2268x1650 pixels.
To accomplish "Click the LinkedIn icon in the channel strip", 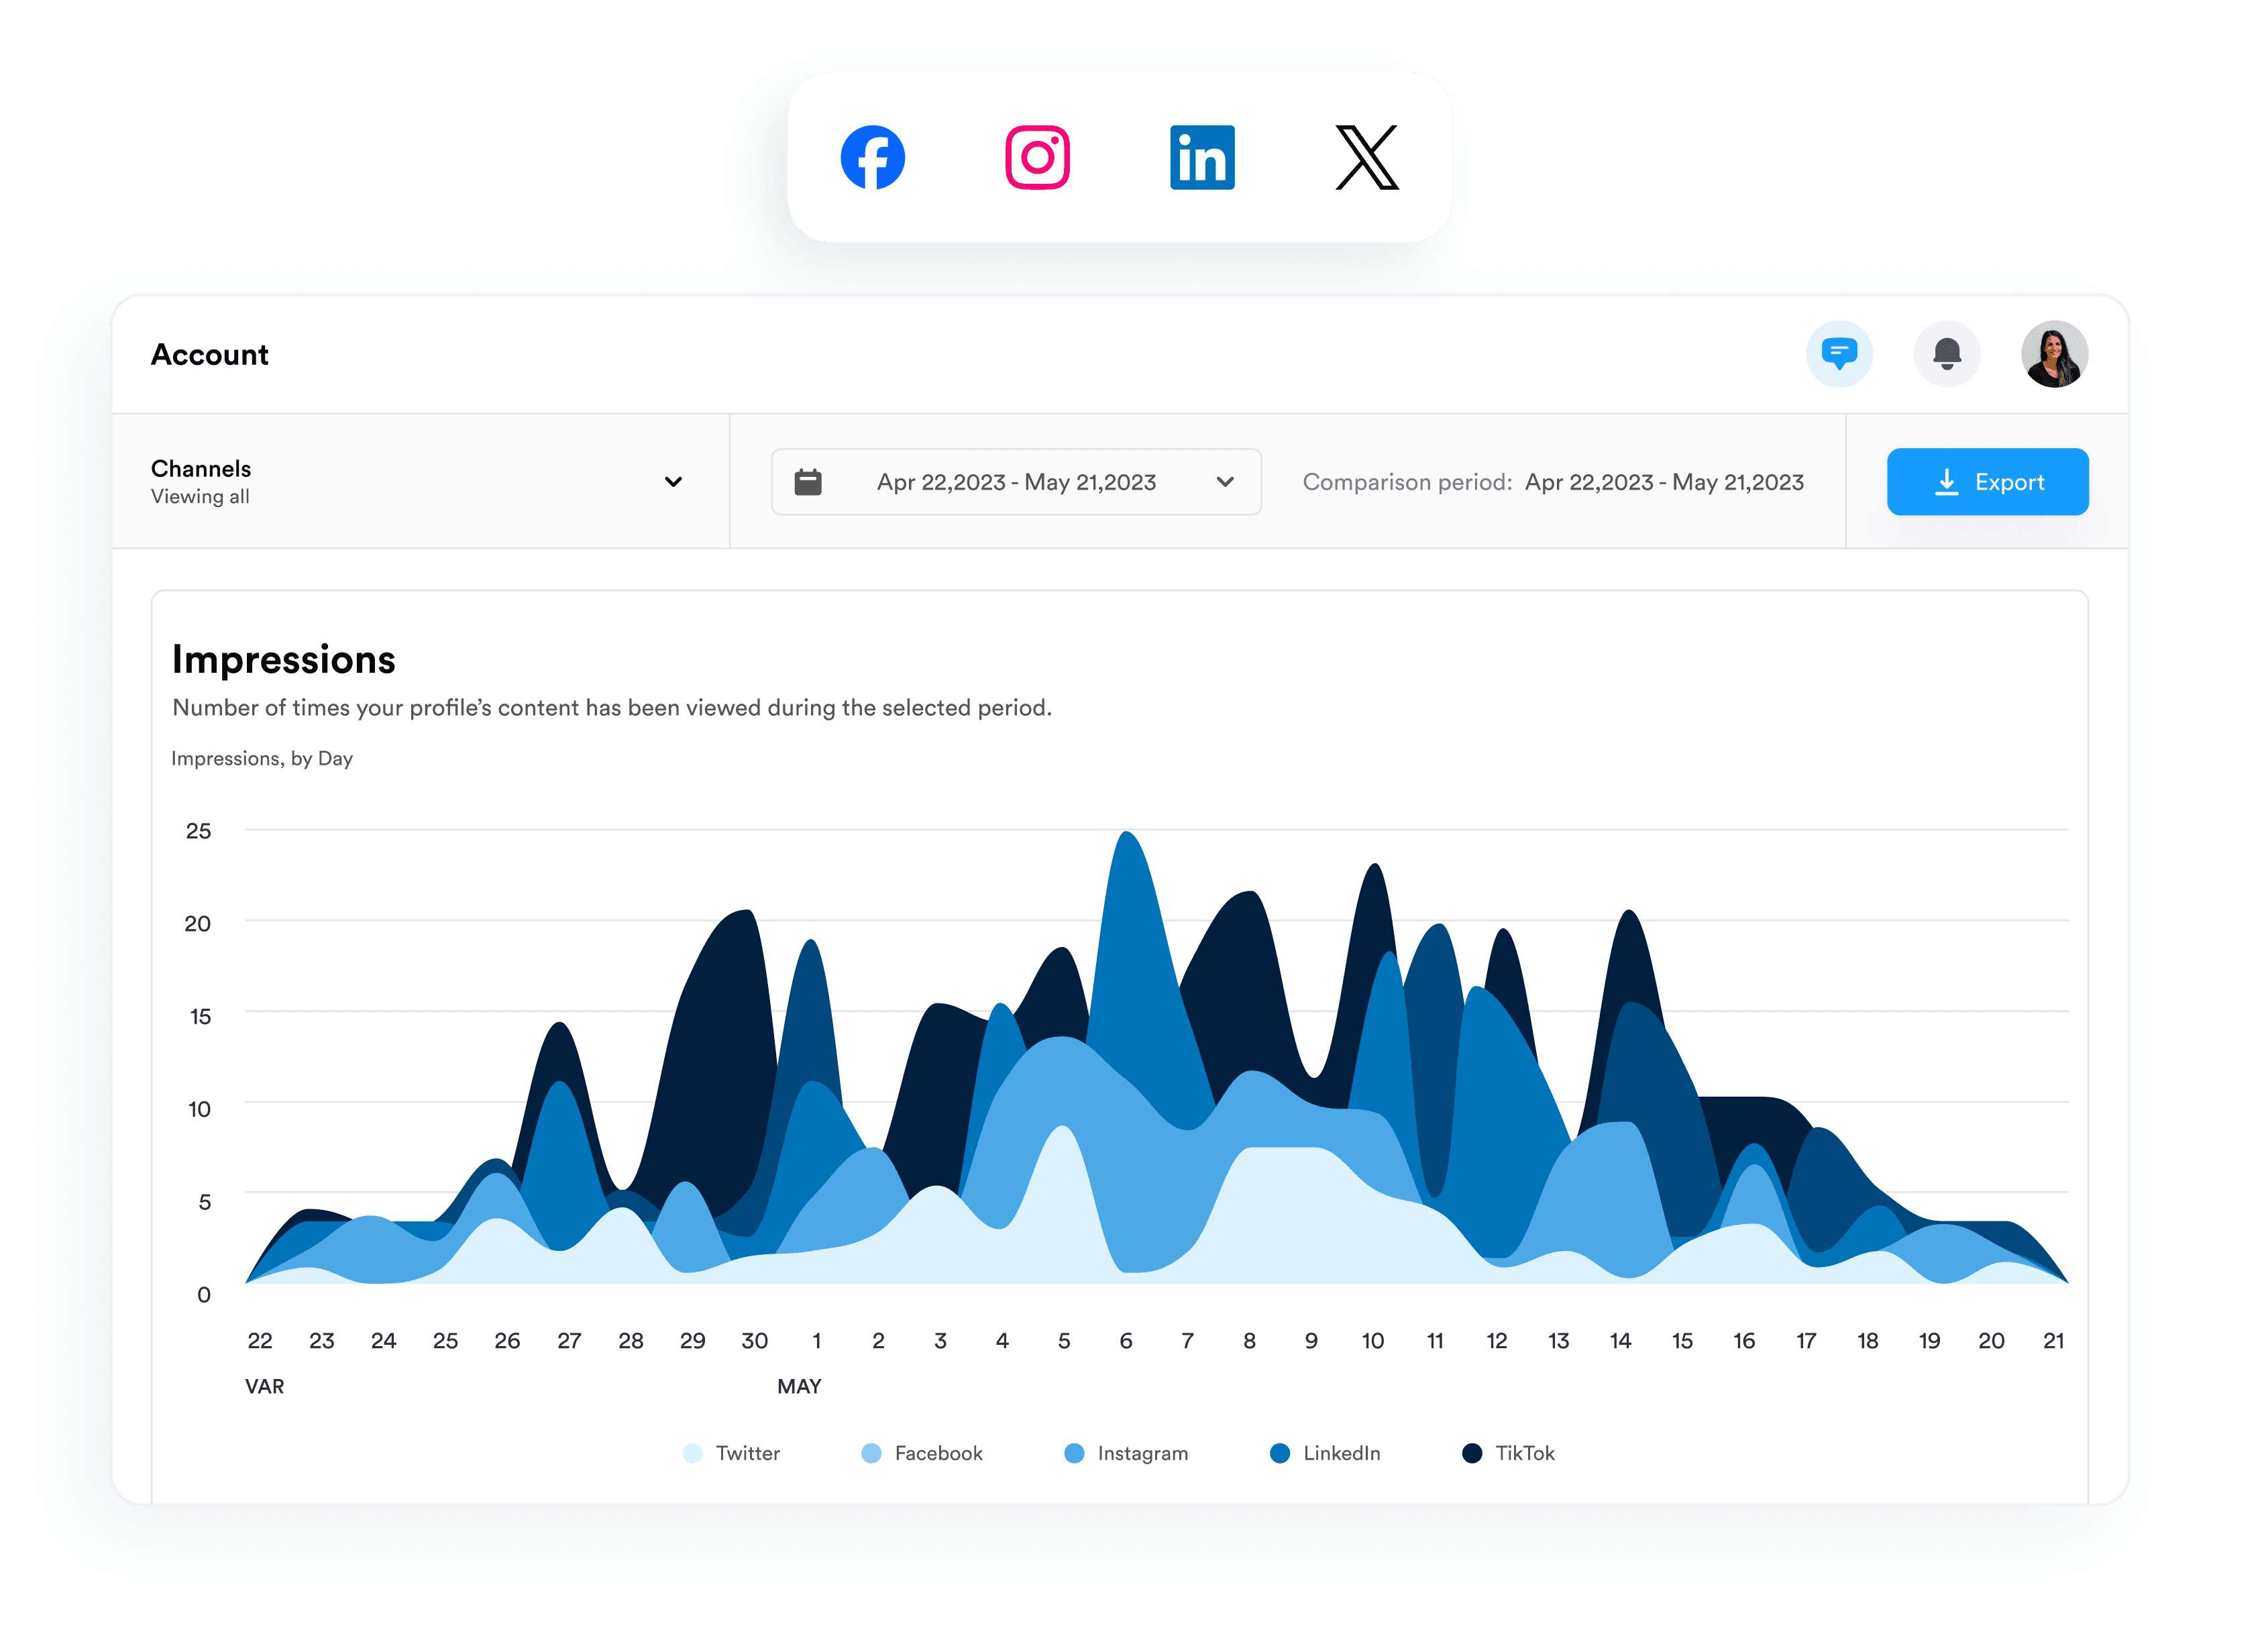I will (x=1203, y=156).
